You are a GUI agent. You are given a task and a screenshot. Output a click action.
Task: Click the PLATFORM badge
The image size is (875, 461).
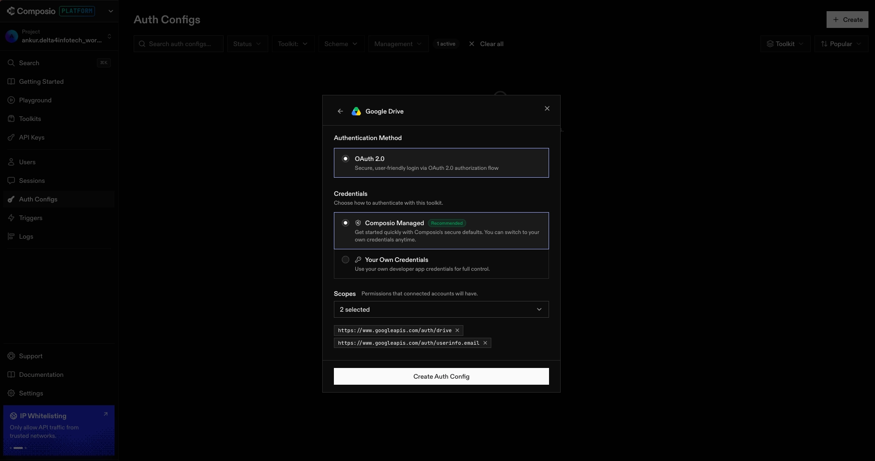[x=77, y=11]
